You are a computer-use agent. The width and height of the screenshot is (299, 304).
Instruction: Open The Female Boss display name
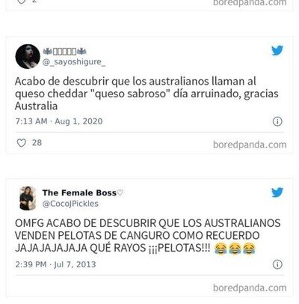79,192
